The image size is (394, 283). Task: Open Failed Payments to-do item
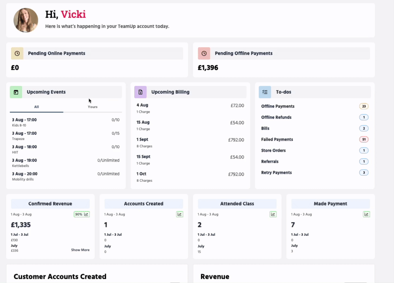[x=276, y=140]
